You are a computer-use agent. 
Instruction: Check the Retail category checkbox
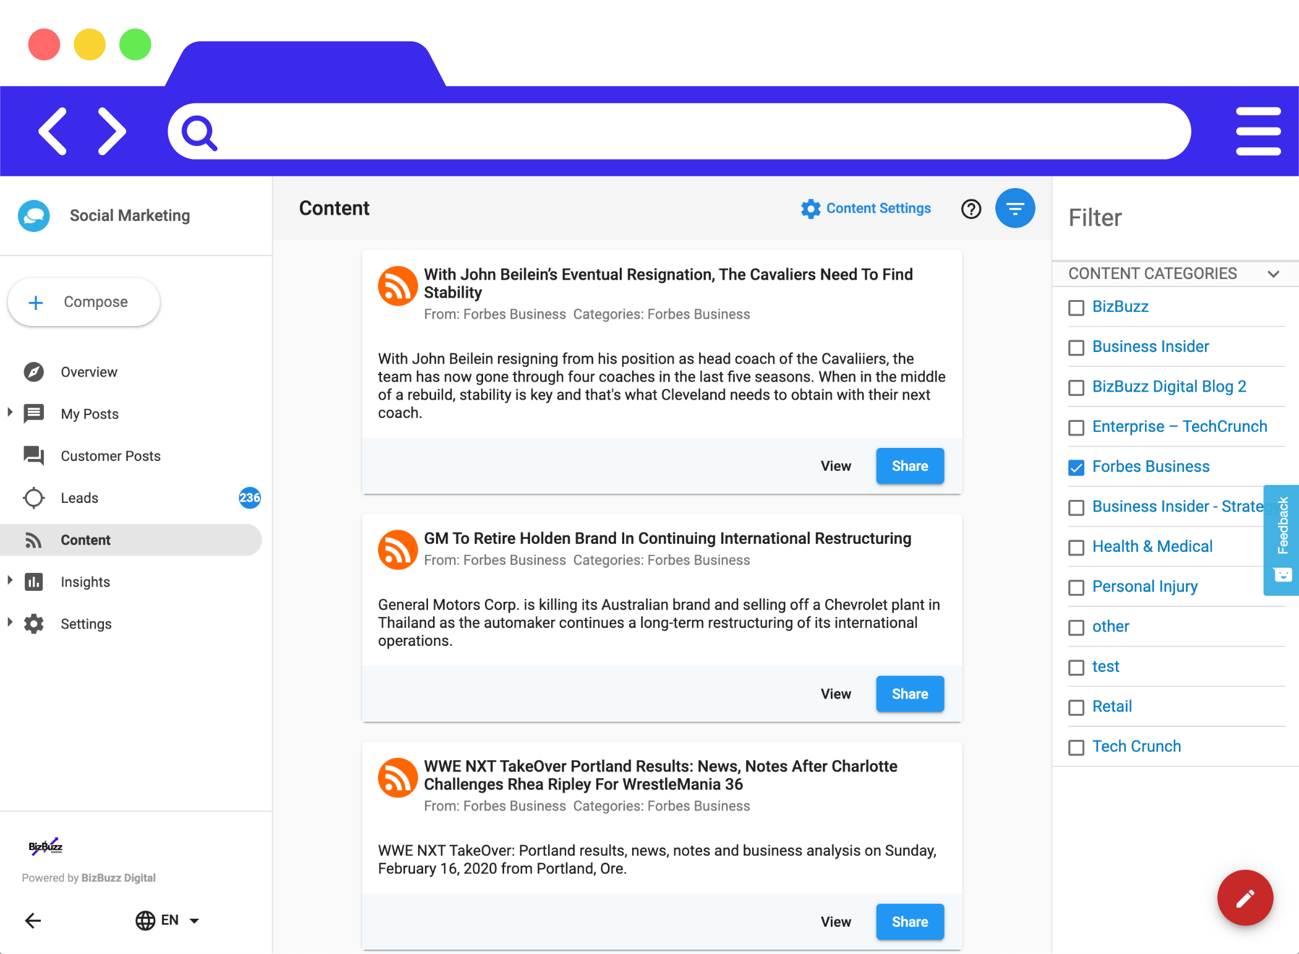coord(1076,707)
